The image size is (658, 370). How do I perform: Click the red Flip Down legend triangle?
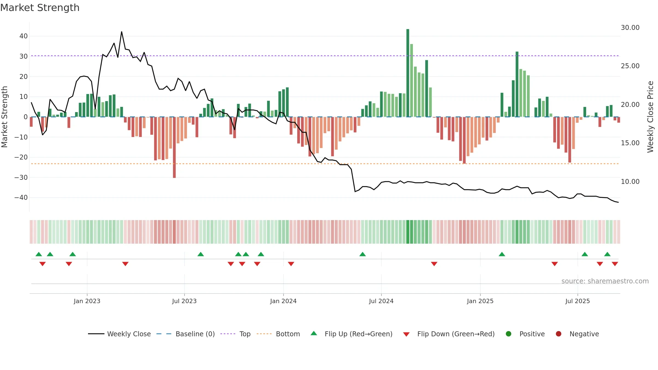point(406,334)
